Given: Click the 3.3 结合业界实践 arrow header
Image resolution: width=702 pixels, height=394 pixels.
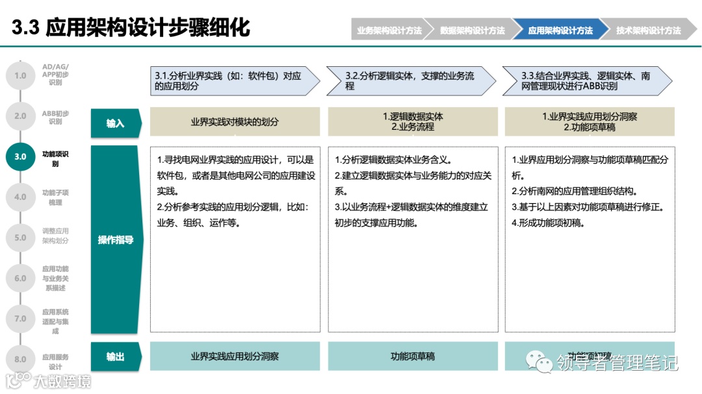Looking at the screenshot, I should (x=588, y=81).
